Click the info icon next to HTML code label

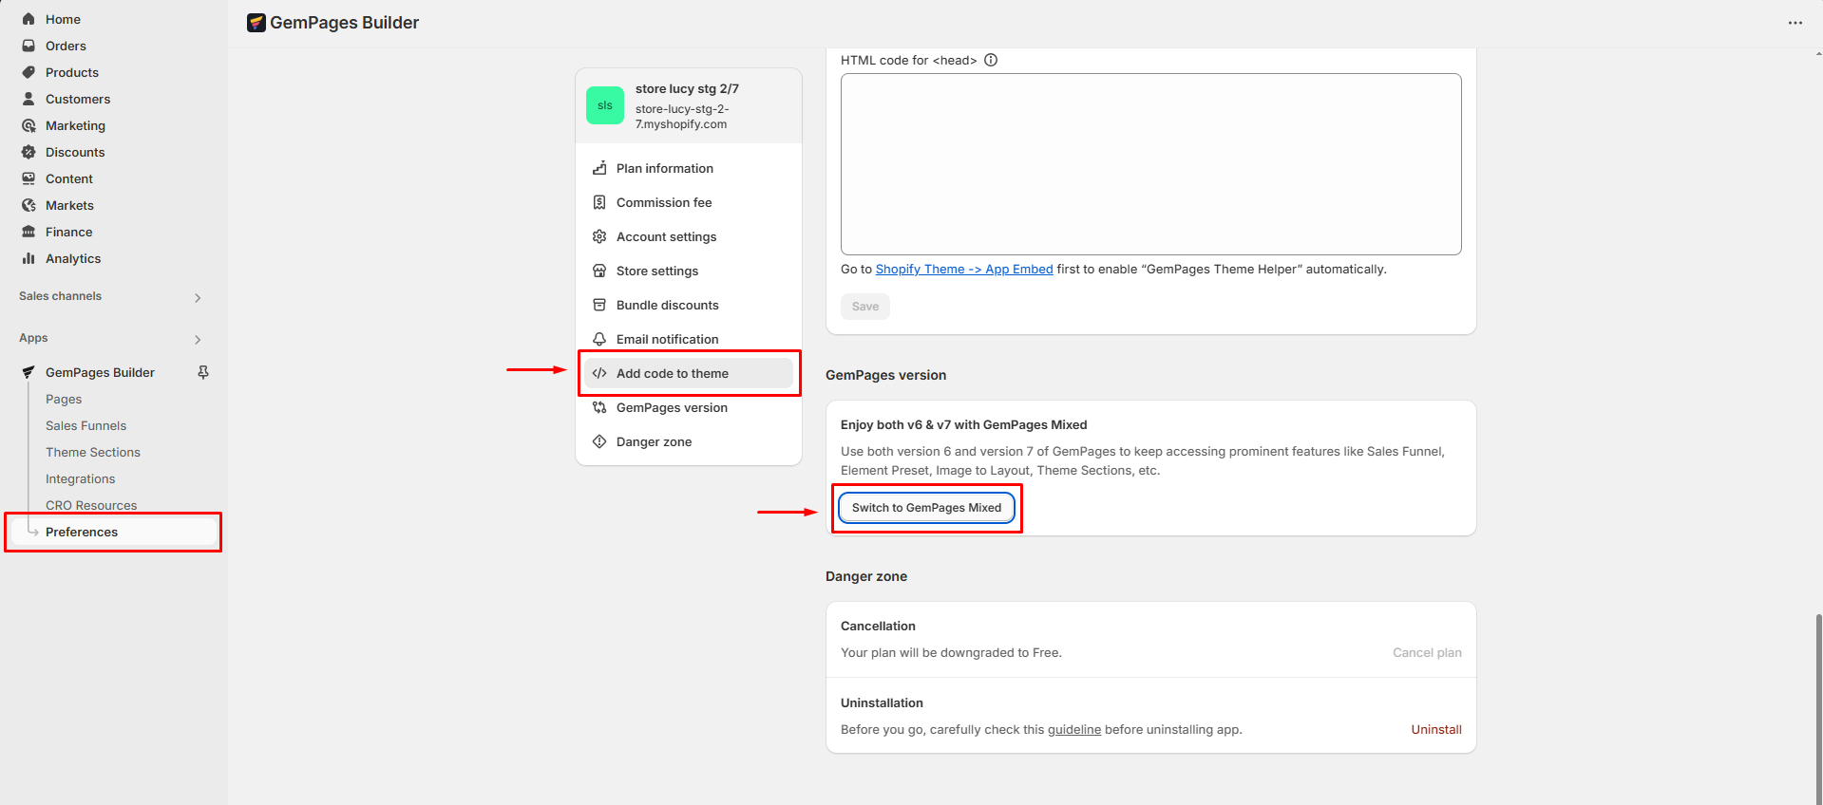[991, 60]
